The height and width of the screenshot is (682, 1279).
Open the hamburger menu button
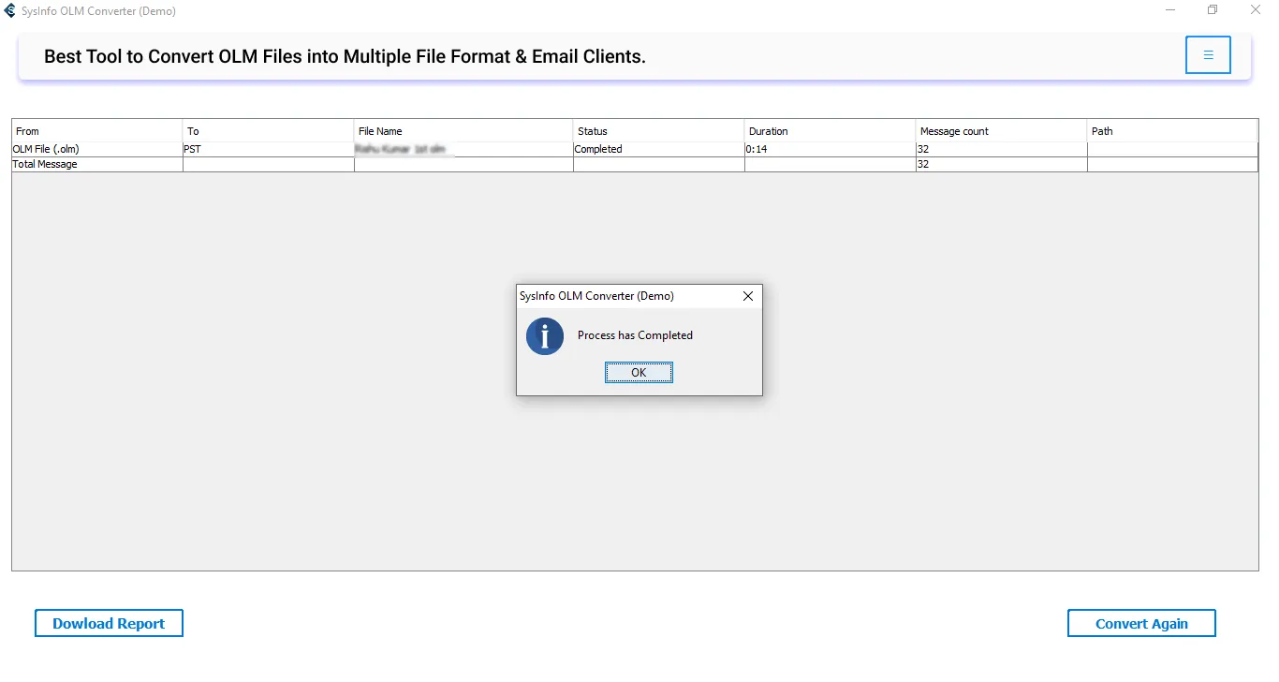click(x=1208, y=55)
